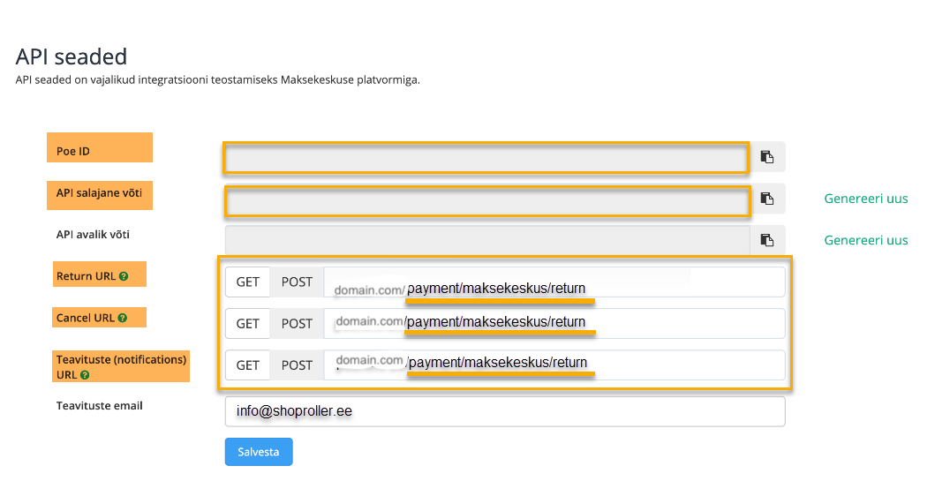Open Teavituste URL help icon
This screenshot has height=496, width=935.
[85, 375]
